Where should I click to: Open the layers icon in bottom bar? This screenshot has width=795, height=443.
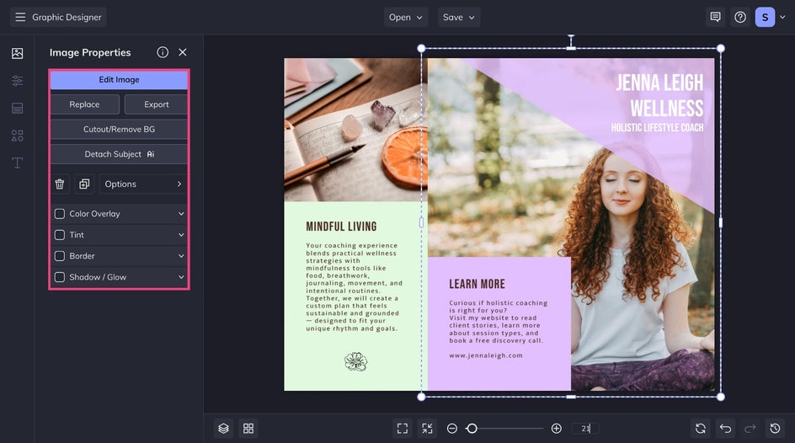[x=223, y=429]
